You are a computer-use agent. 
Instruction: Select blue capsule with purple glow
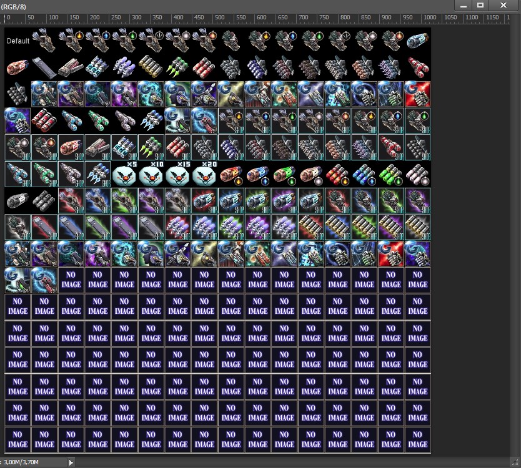pos(284,201)
